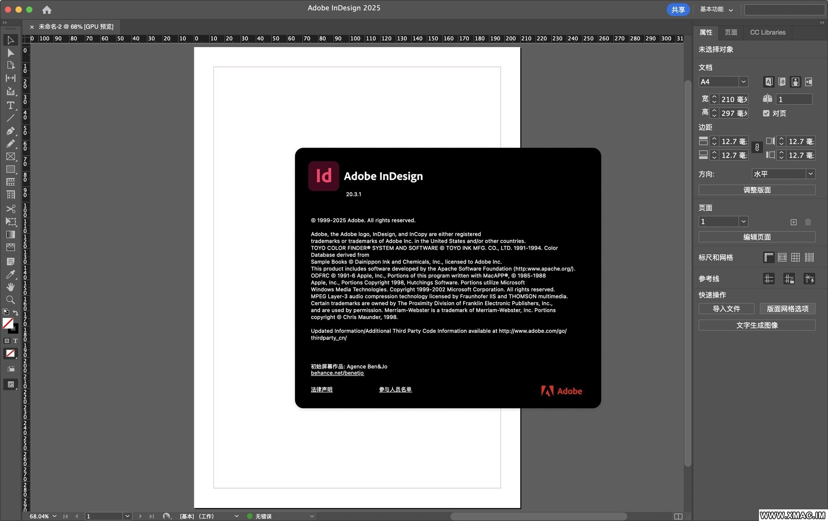The height and width of the screenshot is (521, 828).
Task: Click the 共享 share button
Action: (678, 9)
